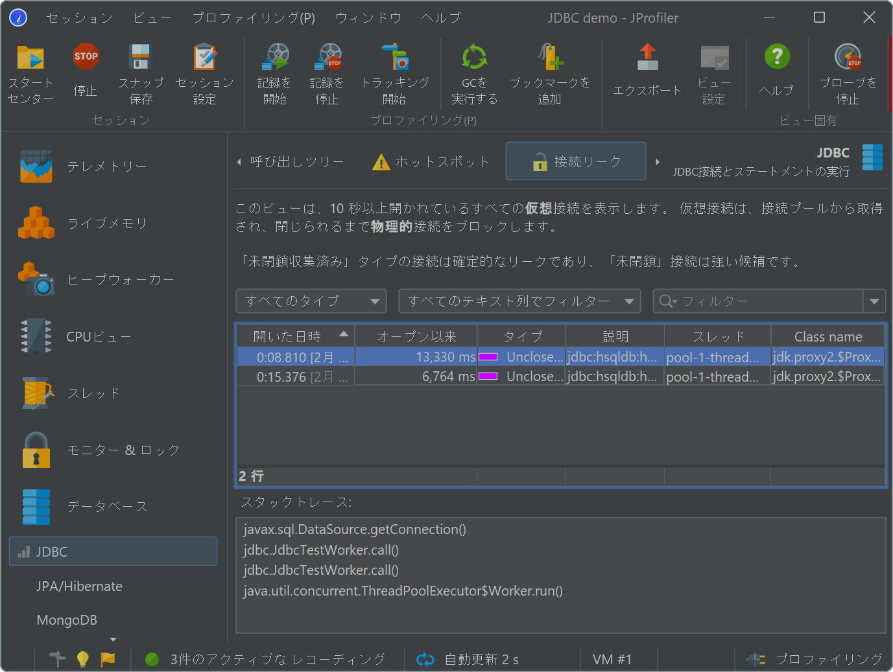
Task: Click 記録を停止 film reel icon
Action: point(328,57)
